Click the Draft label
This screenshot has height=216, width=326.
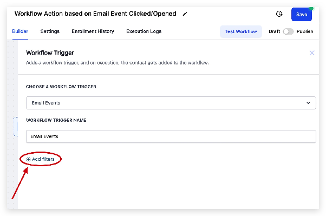pos(274,31)
